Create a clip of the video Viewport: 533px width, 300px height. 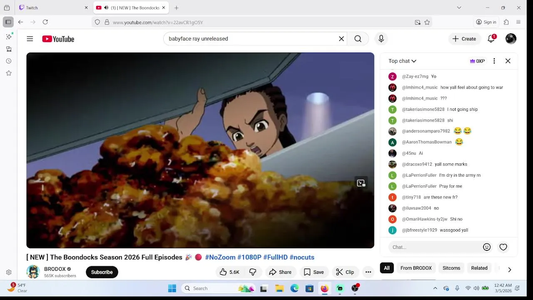345,272
